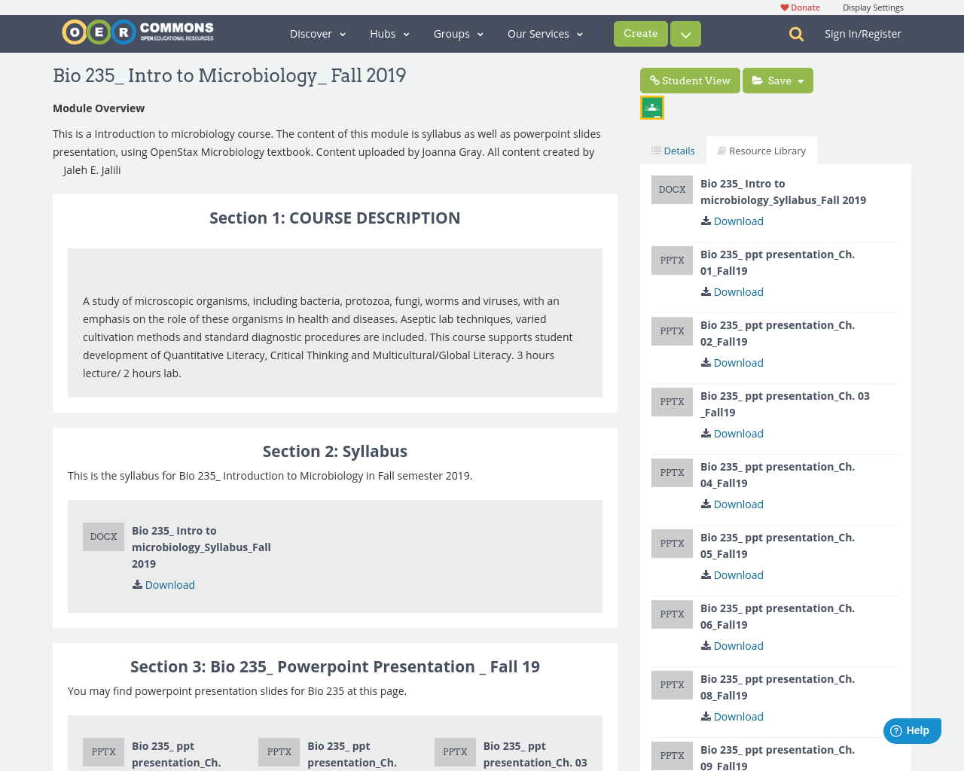Click the Google Classroom share icon
964x771 pixels.
[651, 106]
